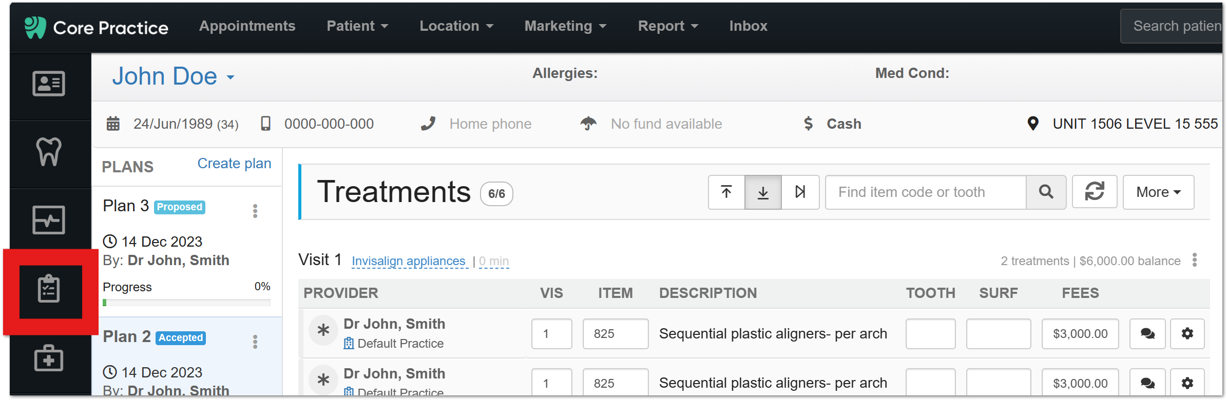
Task: Toggle the move-to-top arrow button
Action: coord(726,192)
